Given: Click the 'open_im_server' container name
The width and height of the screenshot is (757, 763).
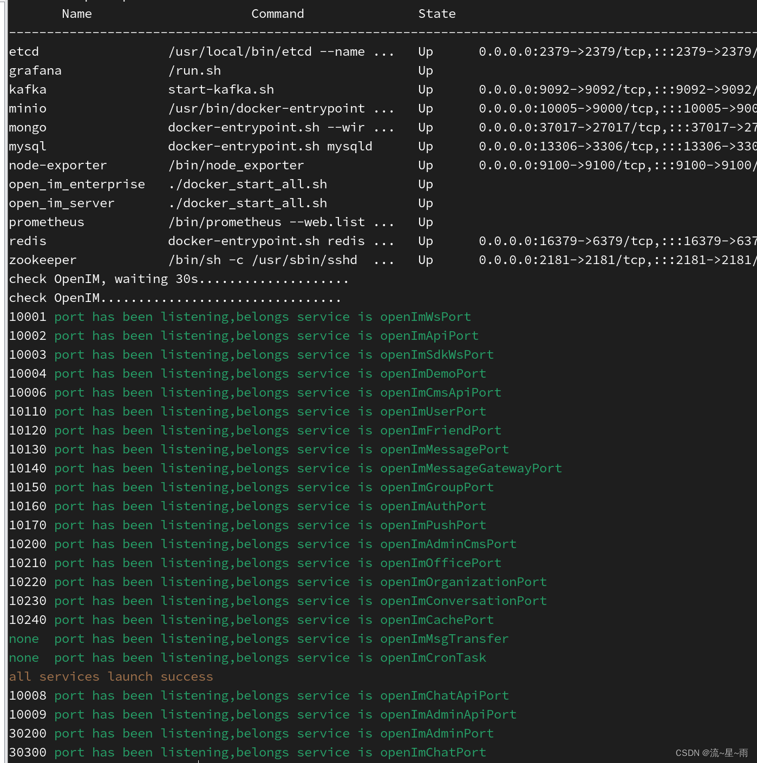Looking at the screenshot, I should pos(62,203).
